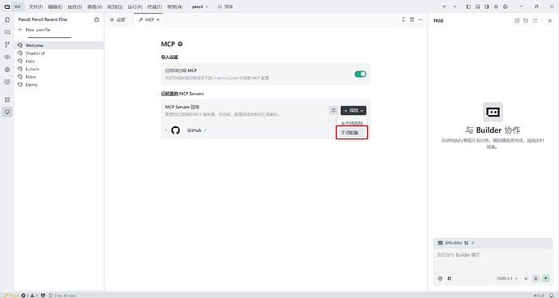Screen dimensions: 559x298
Task: Click Pencil entry in status bar
Action: pyautogui.click(x=11, y=295)
